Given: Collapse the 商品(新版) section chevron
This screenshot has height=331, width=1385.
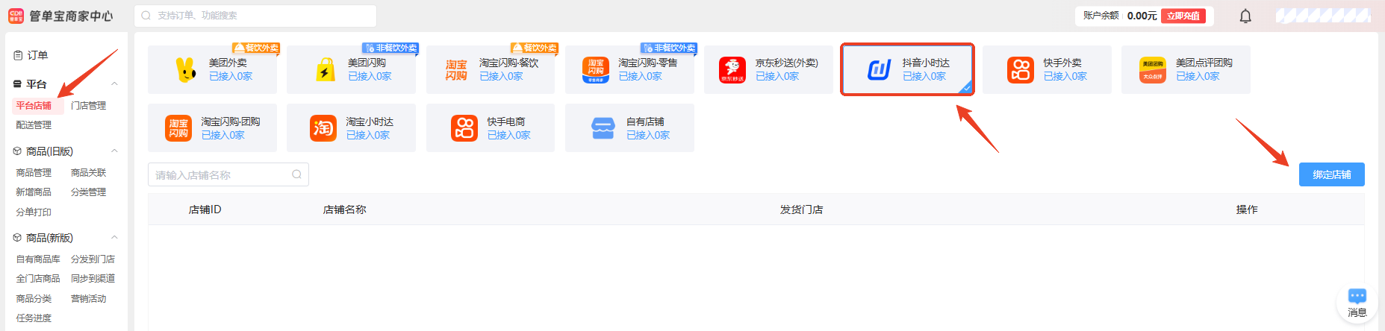Looking at the screenshot, I should 114,238.
